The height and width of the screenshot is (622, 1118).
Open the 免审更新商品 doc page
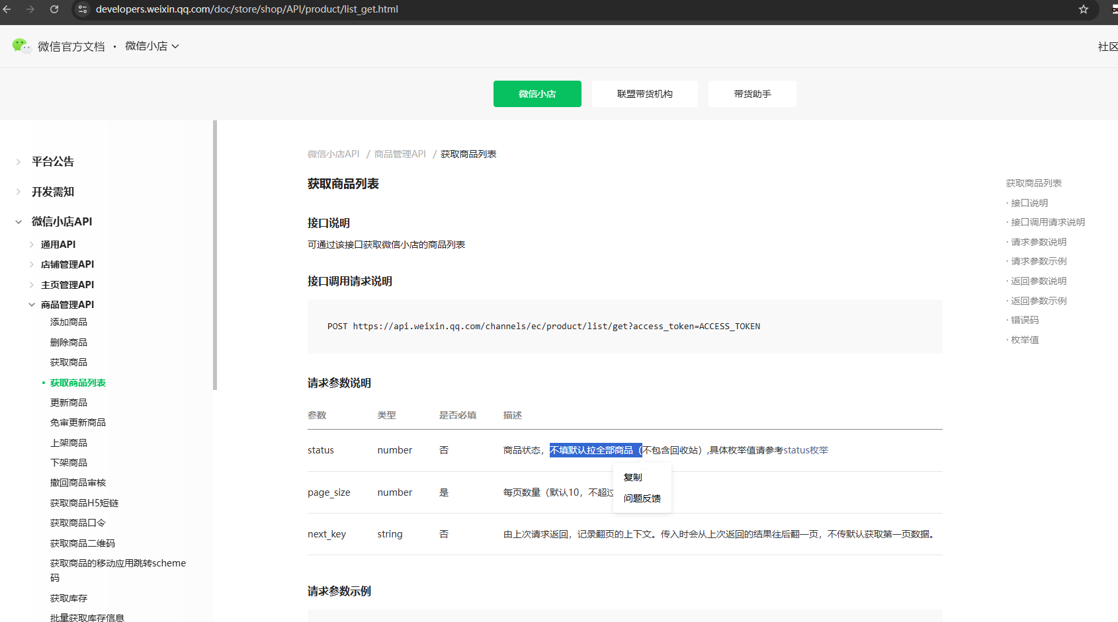78,423
